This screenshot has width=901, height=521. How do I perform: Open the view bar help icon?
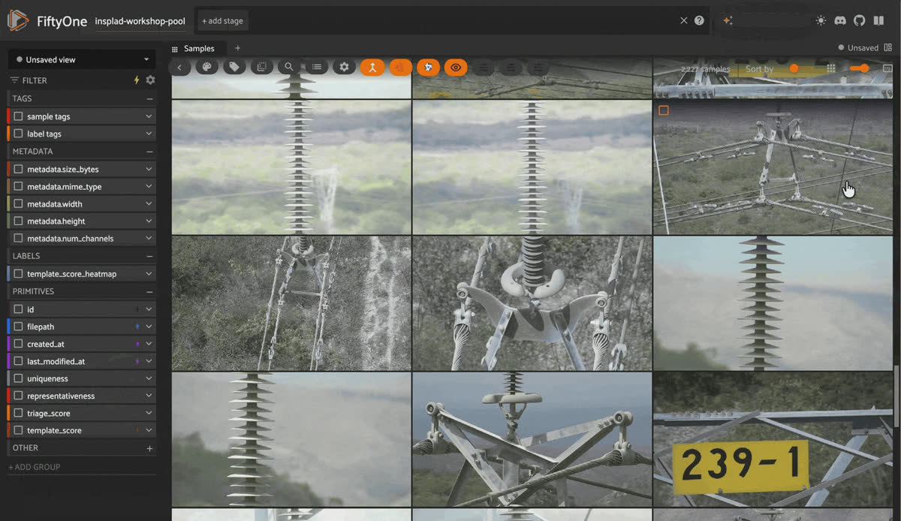click(x=700, y=21)
